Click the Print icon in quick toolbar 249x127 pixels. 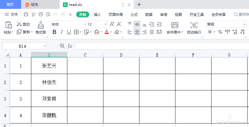[x=41, y=14]
